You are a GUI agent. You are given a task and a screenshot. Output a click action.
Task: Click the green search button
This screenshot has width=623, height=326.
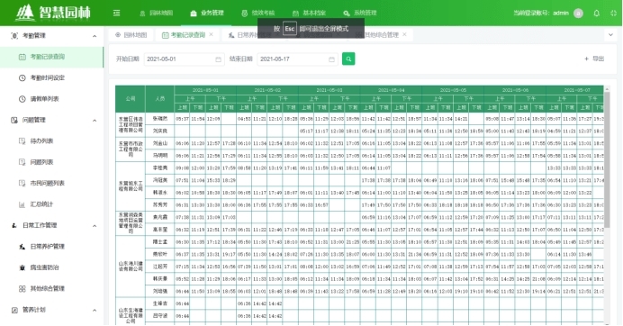point(348,59)
